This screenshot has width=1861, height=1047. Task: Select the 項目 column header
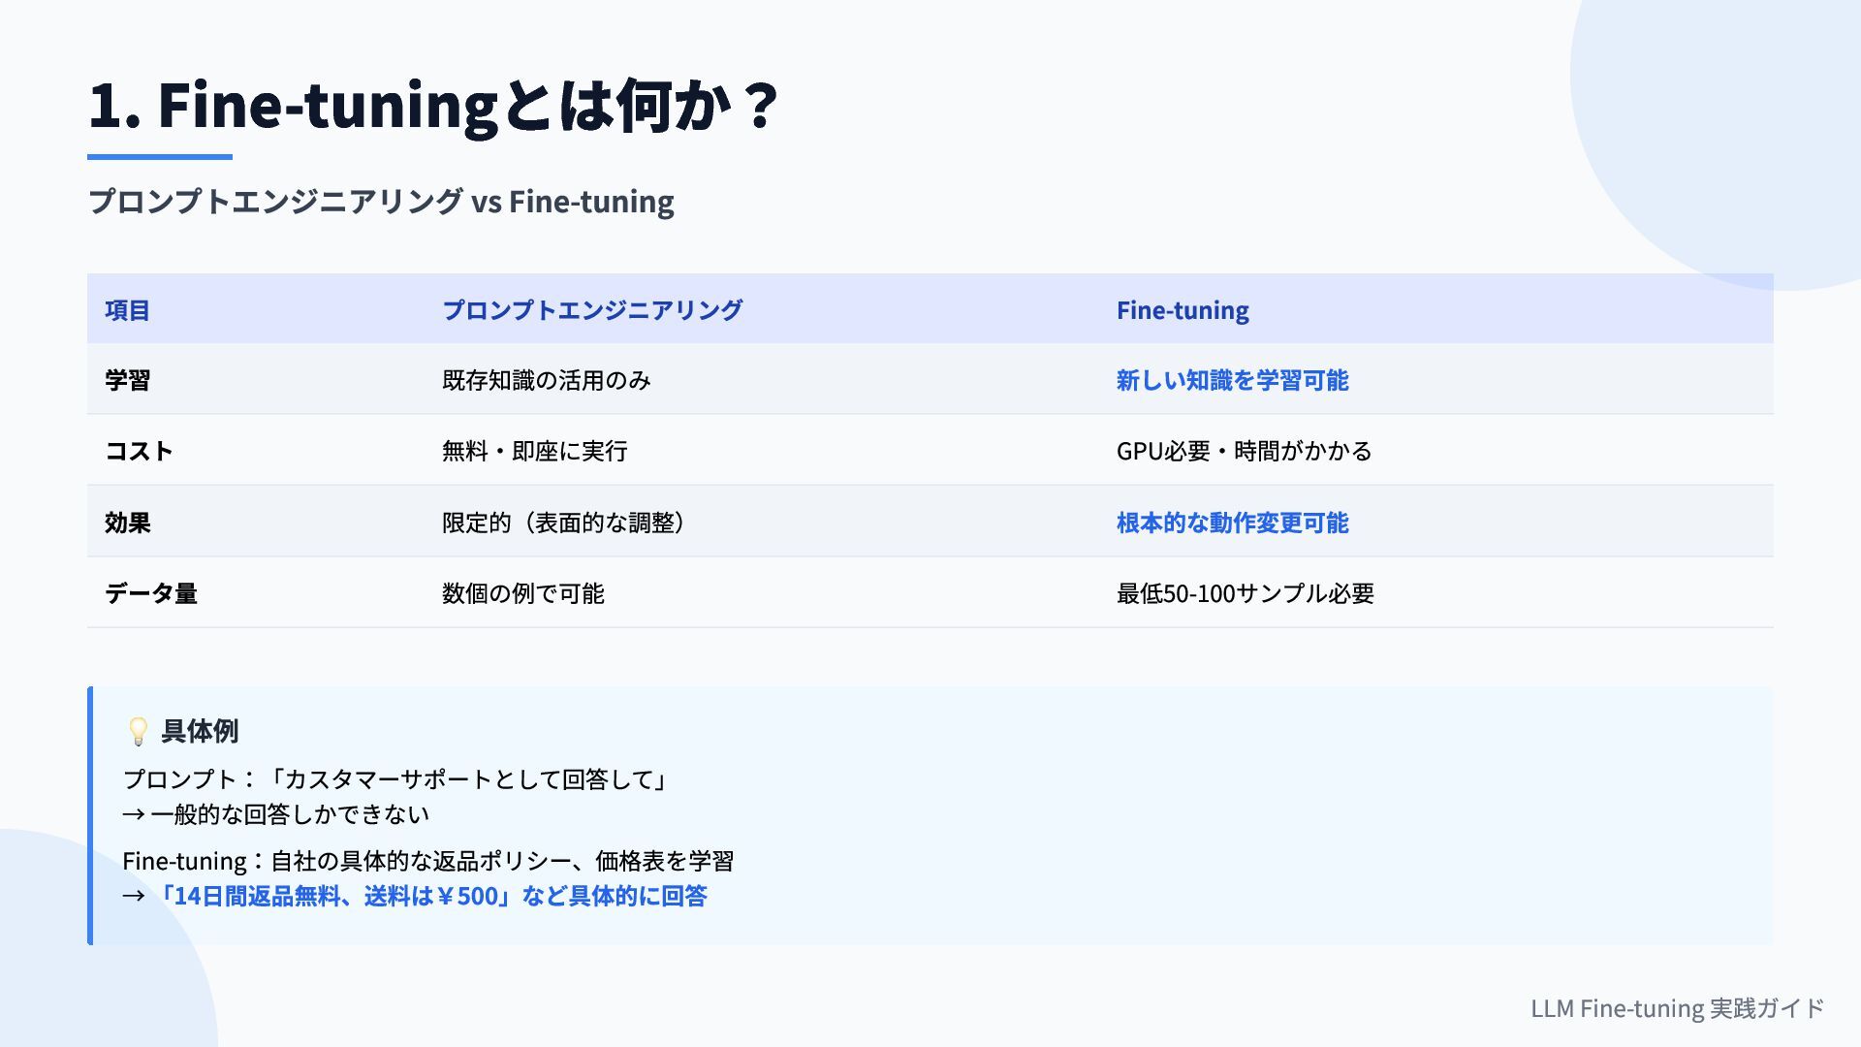click(x=127, y=310)
